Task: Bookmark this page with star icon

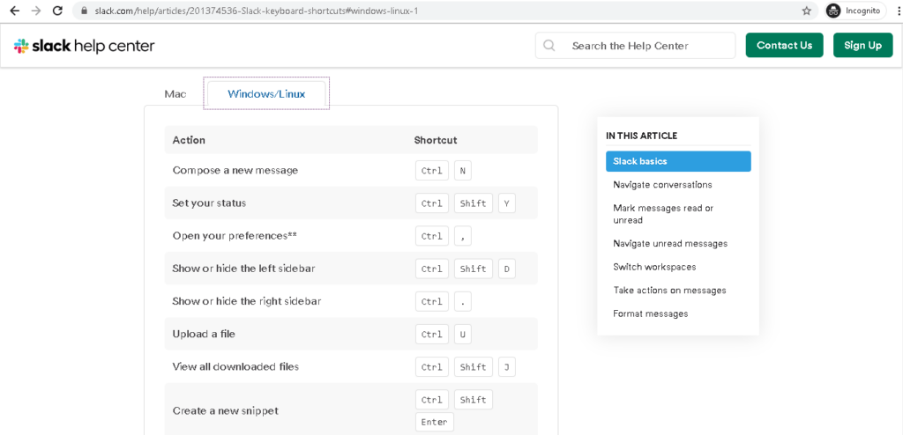Action: click(x=806, y=11)
